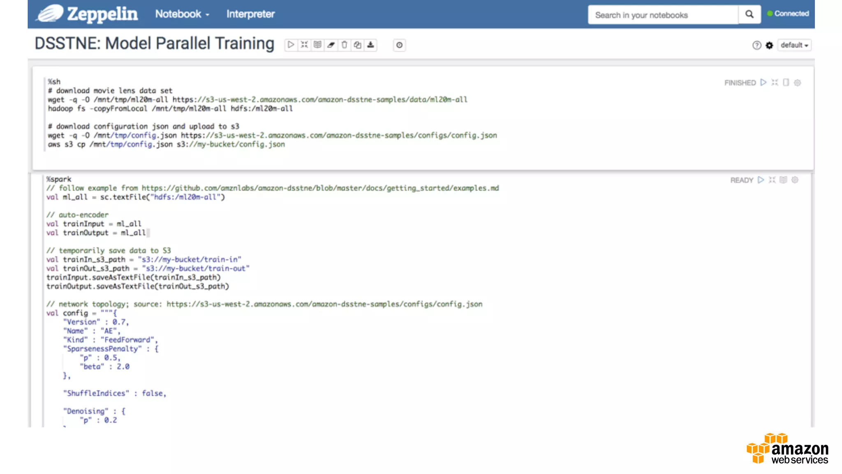This screenshot has height=474, width=842.
Task: Open the cron scheduler clock icon
Action: click(399, 45)
